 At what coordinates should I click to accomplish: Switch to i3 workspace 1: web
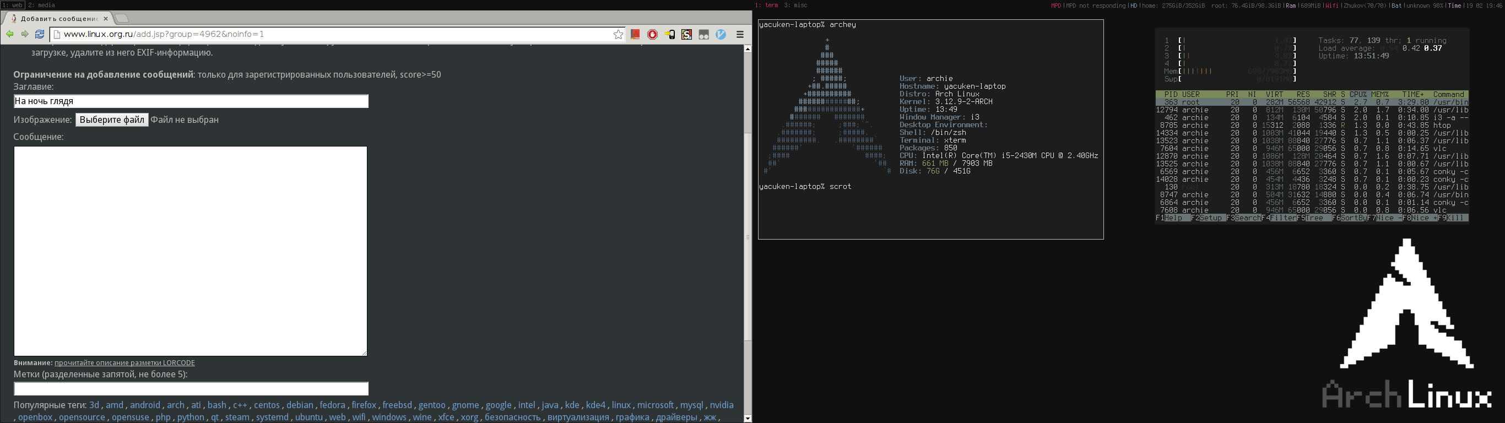click(12, 6)
